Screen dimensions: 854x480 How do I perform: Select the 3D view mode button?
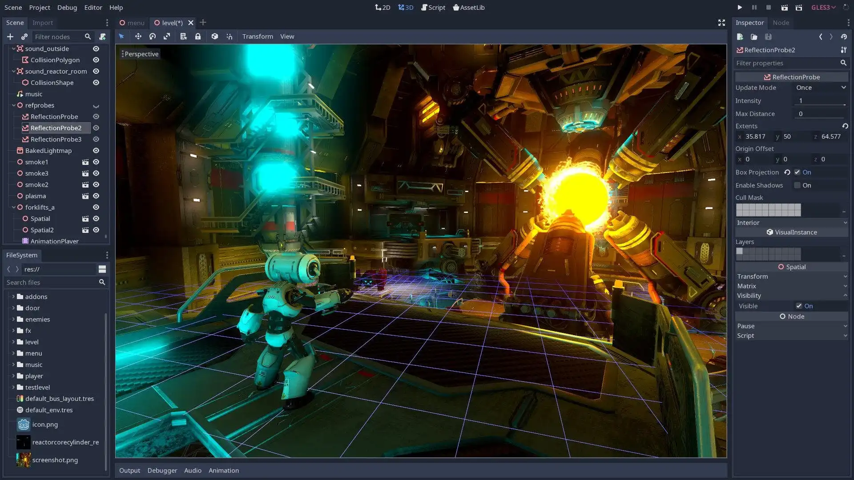click(x=407, y=7)
